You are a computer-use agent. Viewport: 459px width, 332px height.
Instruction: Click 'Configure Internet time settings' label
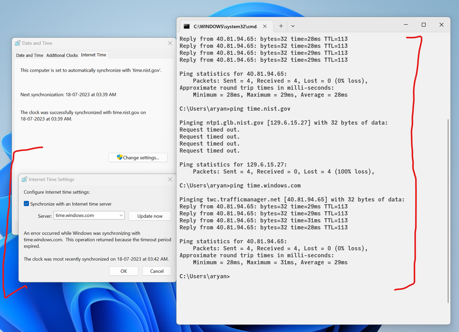pos(57,192)
